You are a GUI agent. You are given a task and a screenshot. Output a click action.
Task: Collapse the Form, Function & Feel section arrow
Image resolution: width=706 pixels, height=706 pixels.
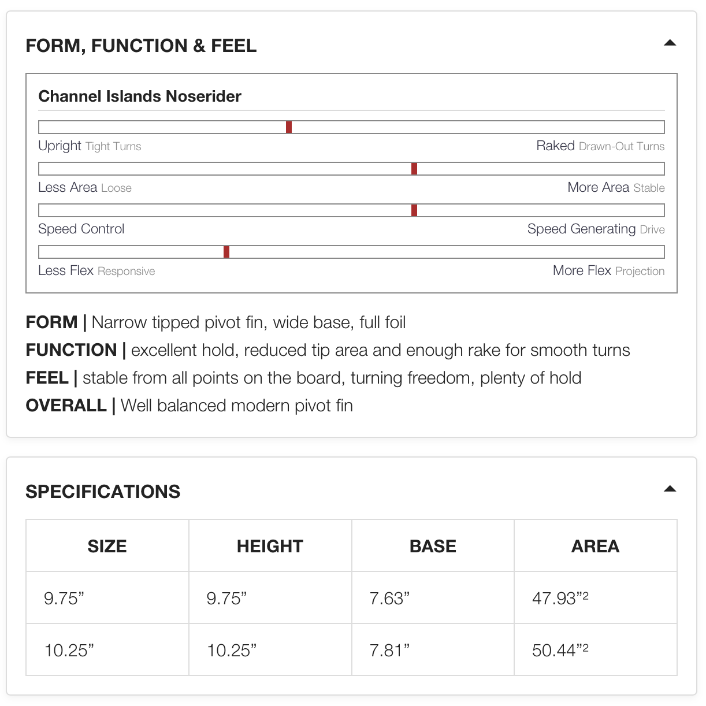coord(670,43)
